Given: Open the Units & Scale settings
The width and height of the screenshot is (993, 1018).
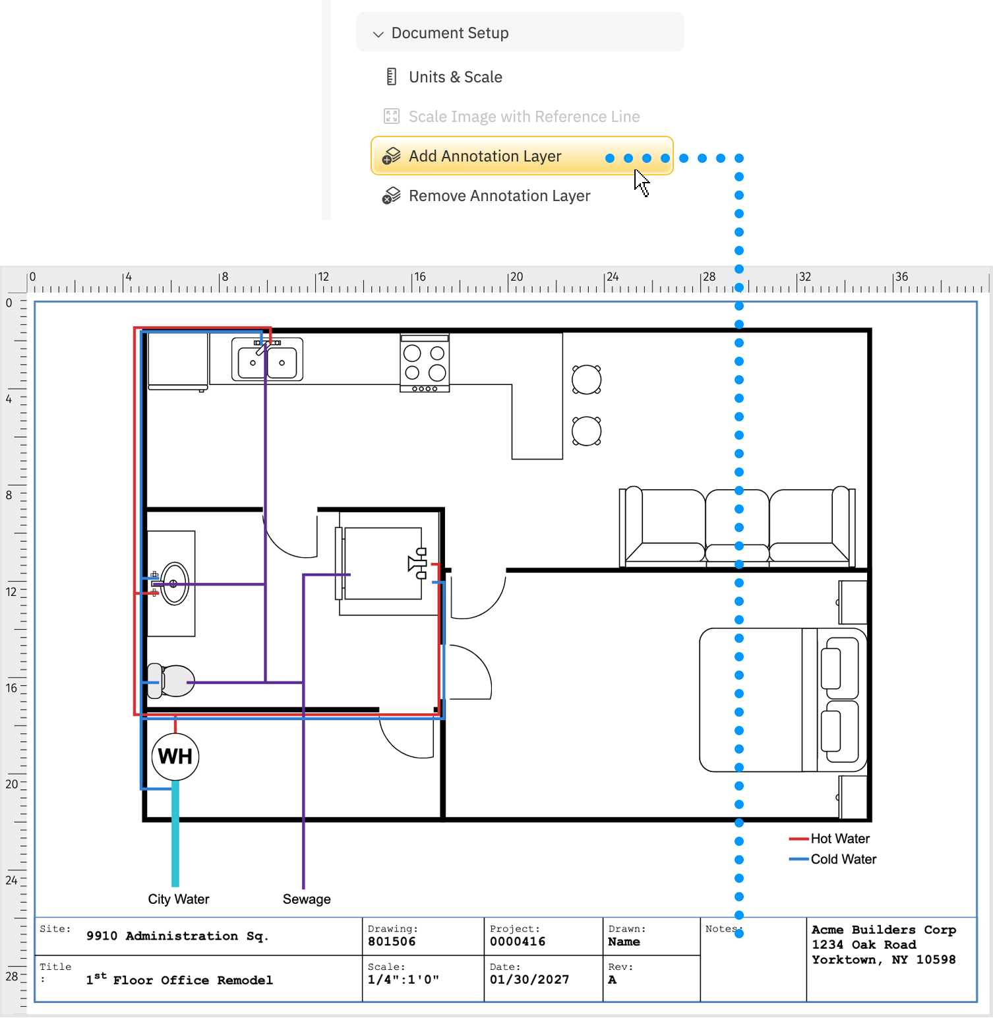Looking at the screenshot, I should (x=455, y=76).
